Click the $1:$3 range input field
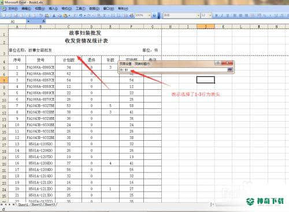This screenshot has width=289, height=212. coord(173,70)
